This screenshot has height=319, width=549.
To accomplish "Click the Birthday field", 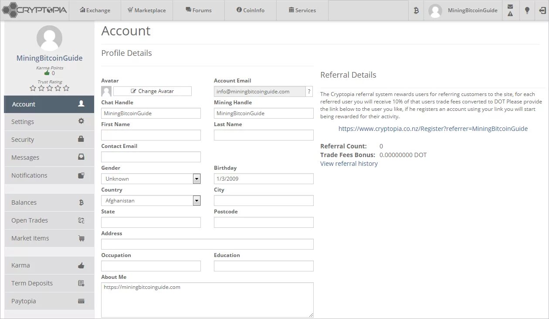I will tap(264, 179).
